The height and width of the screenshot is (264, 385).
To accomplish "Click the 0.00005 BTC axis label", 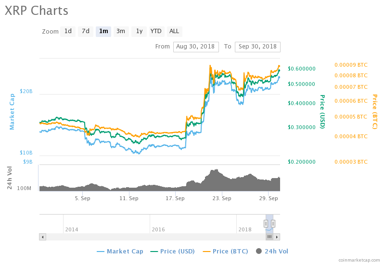I will click(x=351, y=117).
